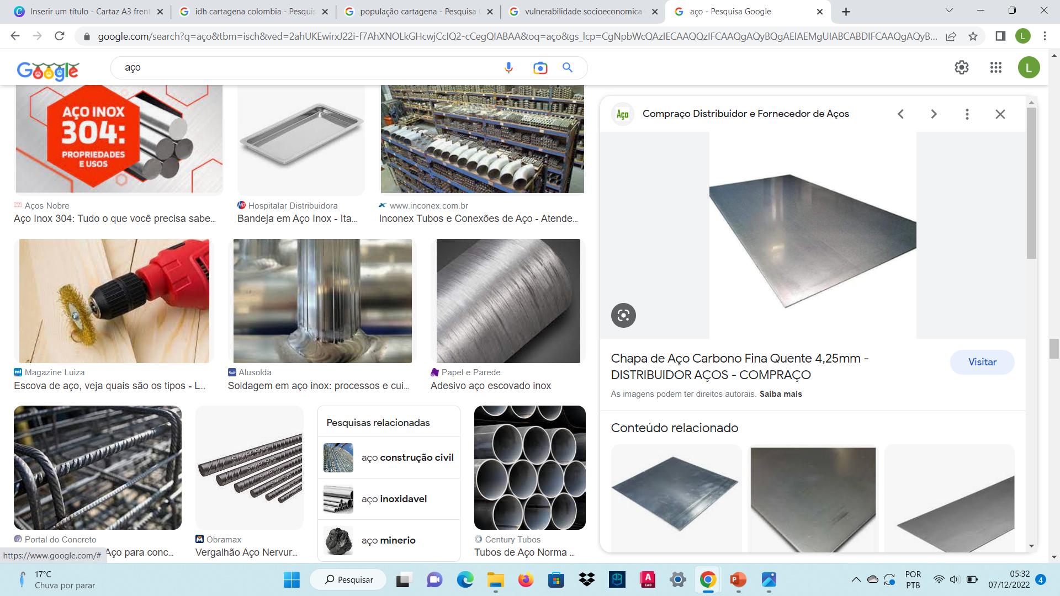Open Google quick settings gear
Screen dimensions: 1060x596
pyautogui.click(x=962, y=67)
